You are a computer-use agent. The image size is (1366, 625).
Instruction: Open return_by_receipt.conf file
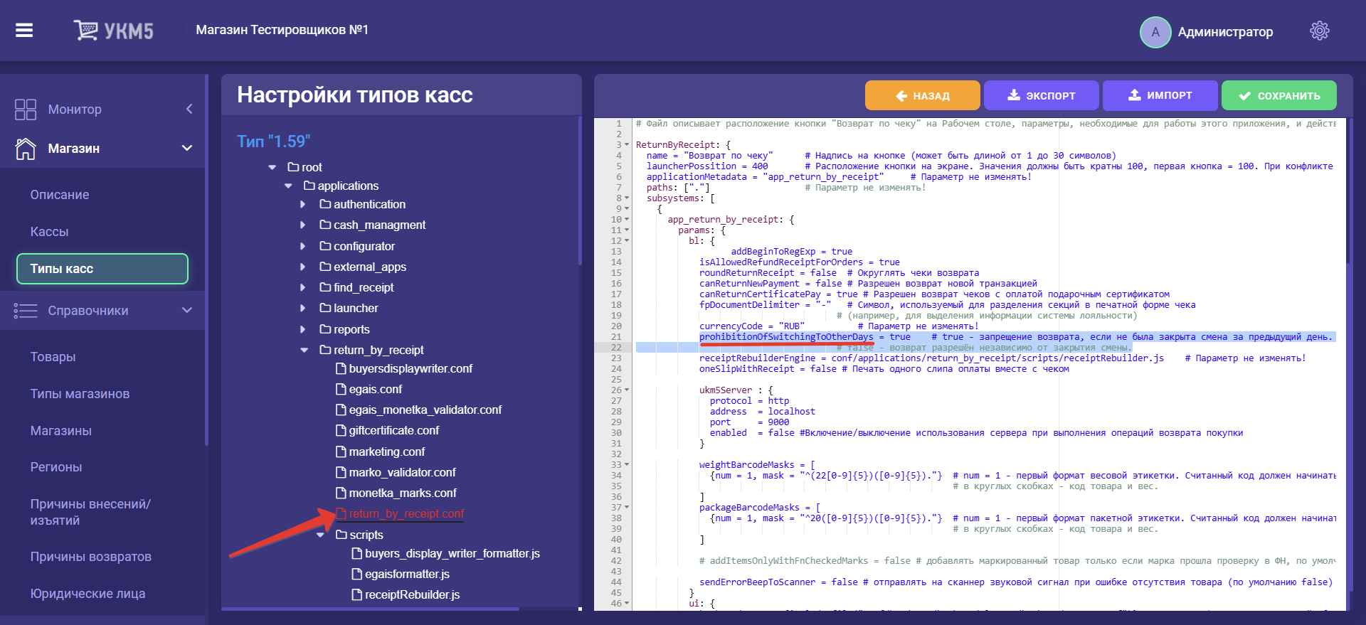406,513
